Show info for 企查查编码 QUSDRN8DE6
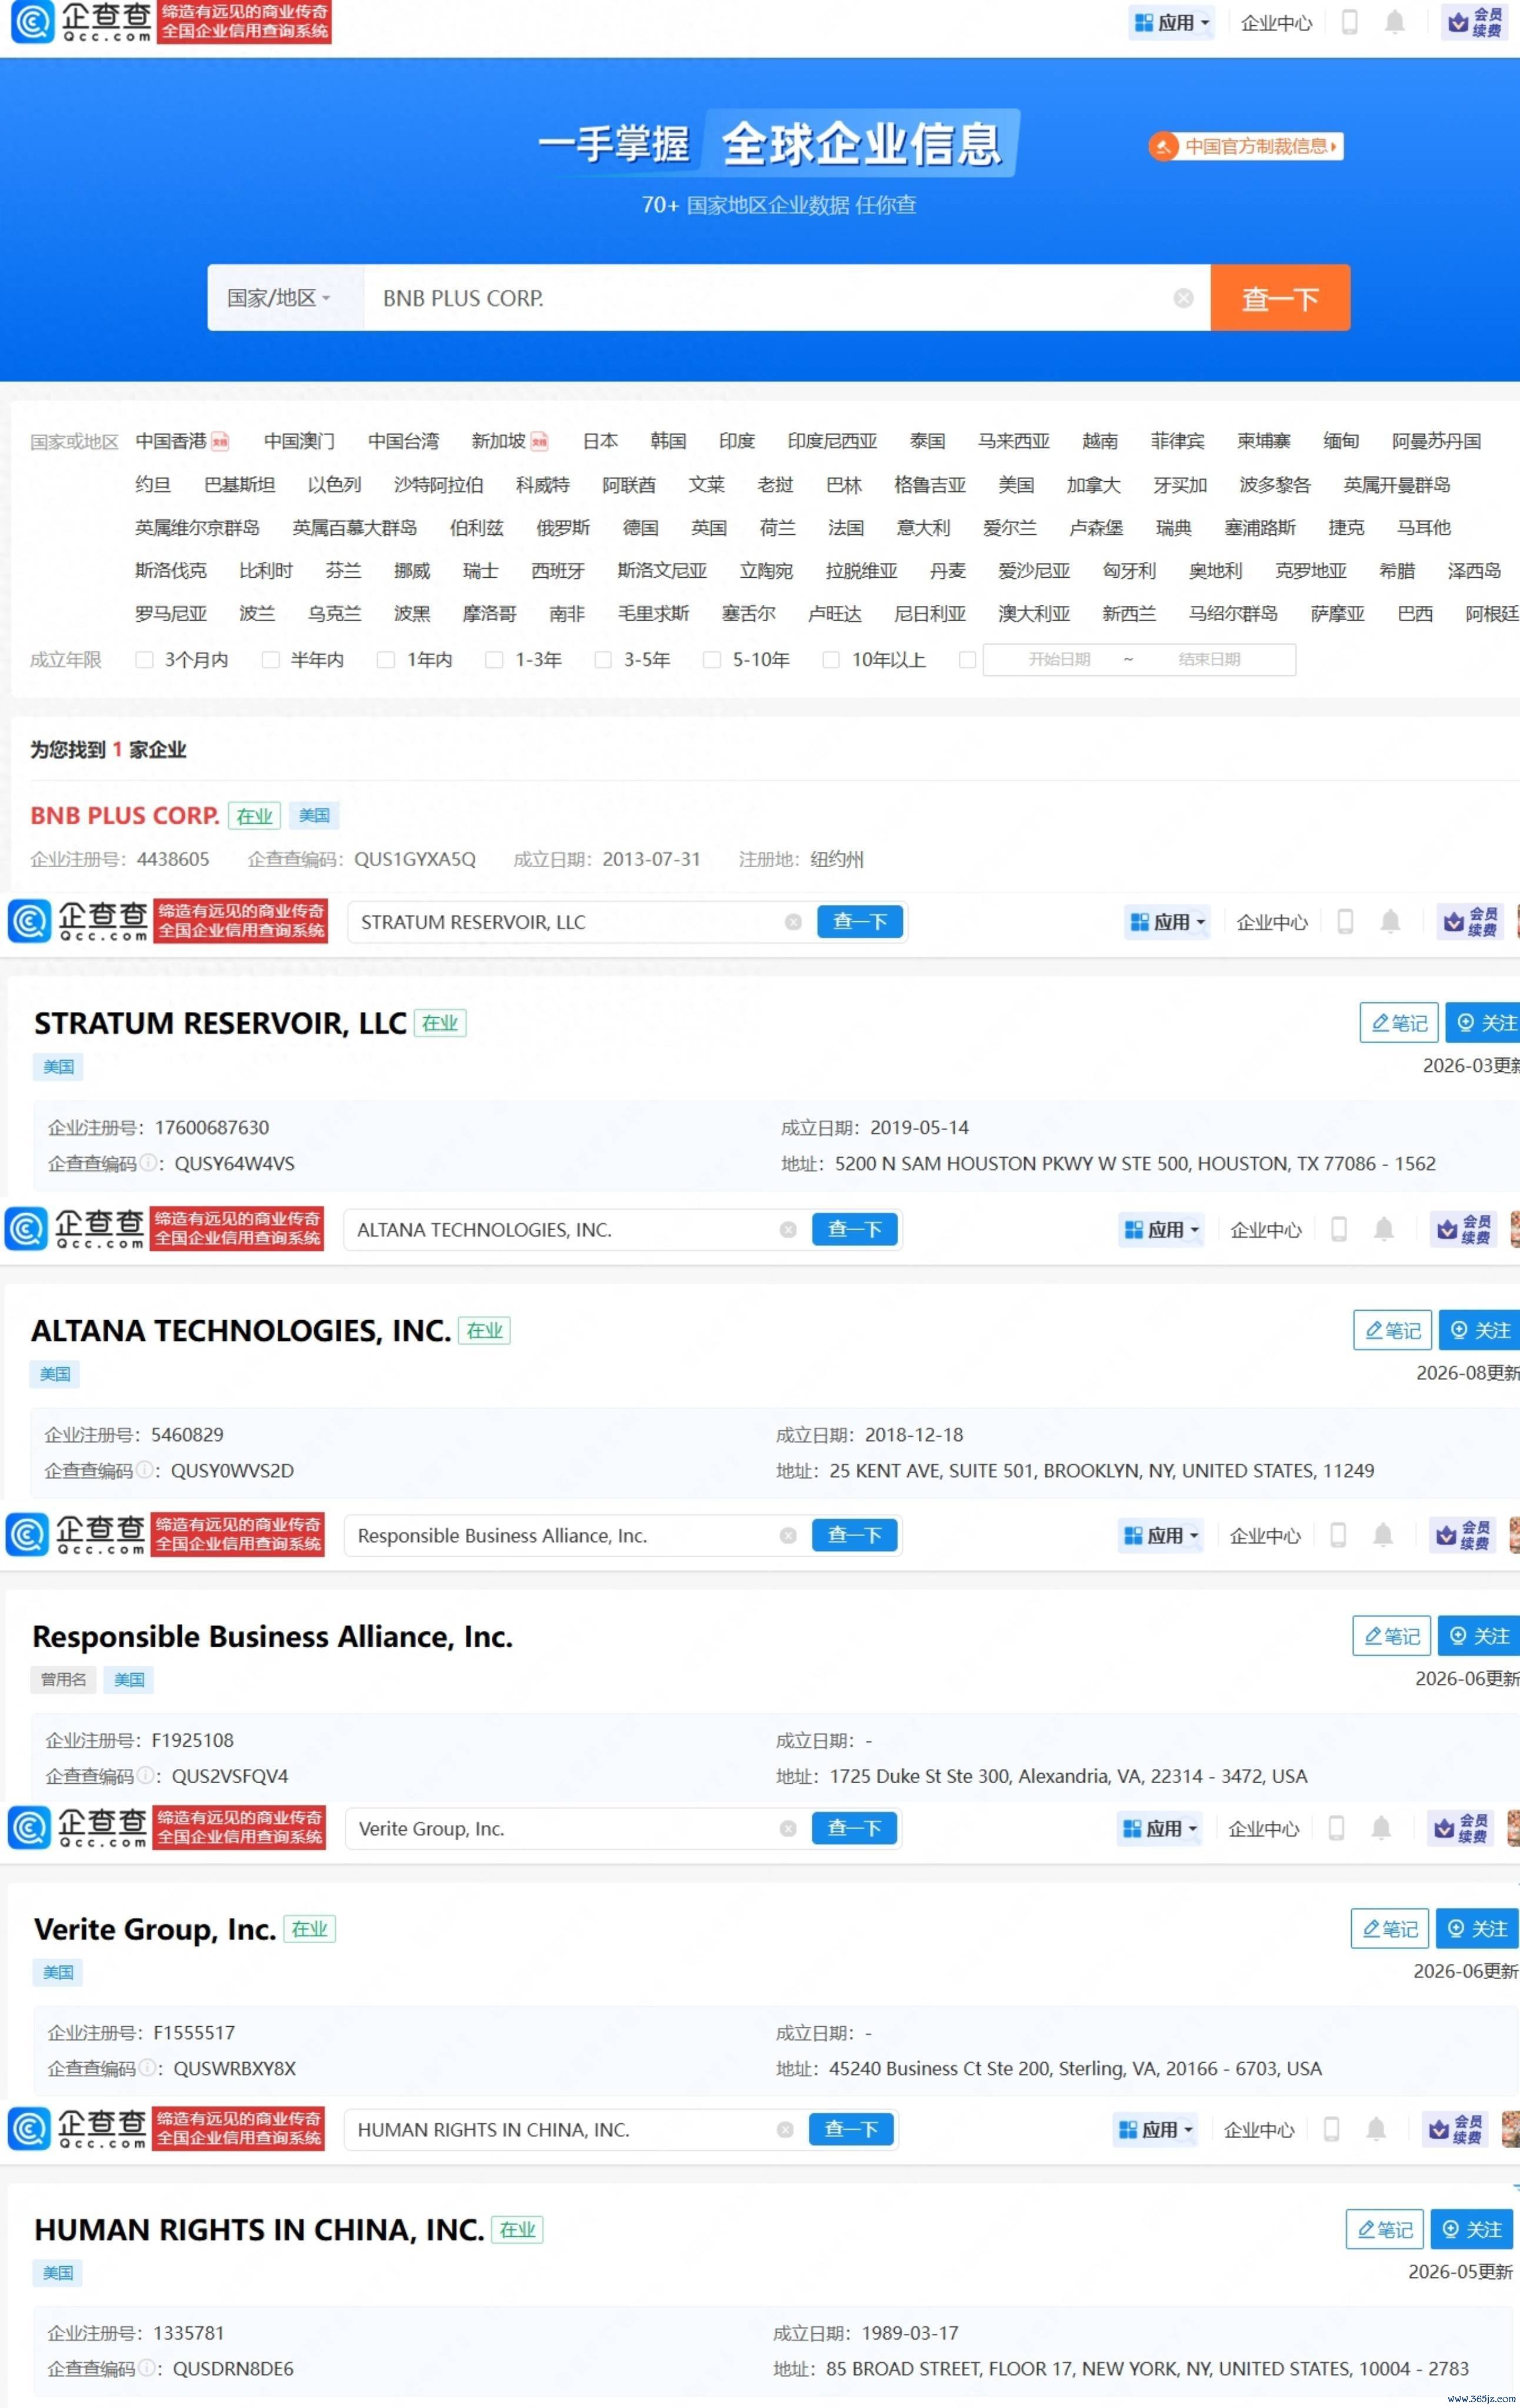This screenshot has width=1520, height=2408. (x=146, y=2368)
